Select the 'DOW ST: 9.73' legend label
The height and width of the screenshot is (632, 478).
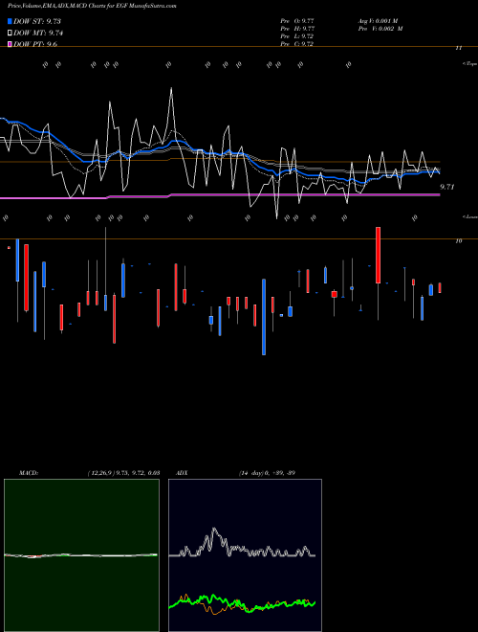[x=37, y=21]
